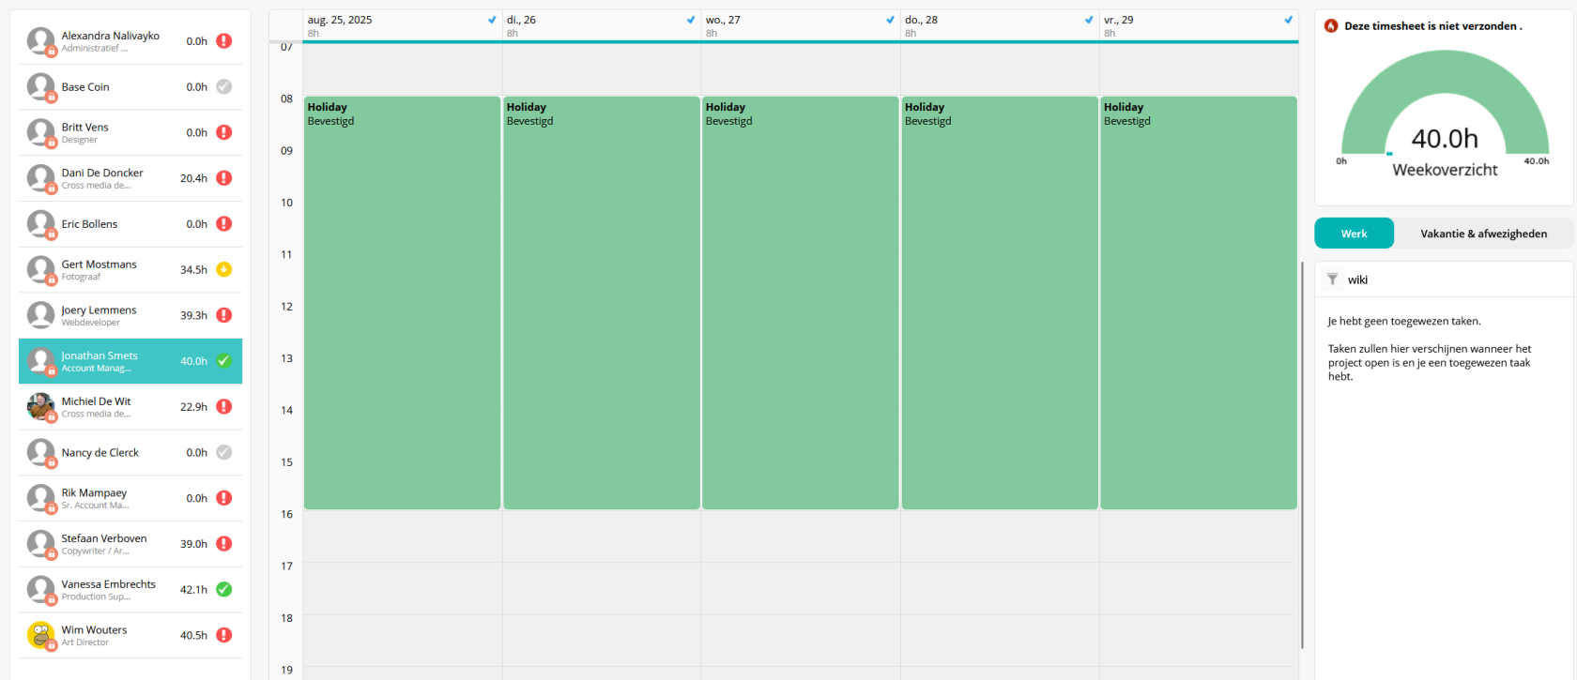Select Gert Mostmans in the employee list
The image size is (1577, 680).
[x=130, y=269]
